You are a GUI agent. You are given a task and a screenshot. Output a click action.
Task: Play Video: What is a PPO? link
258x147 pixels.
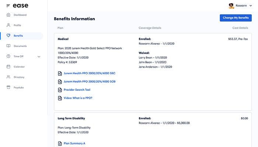point(78,98)
